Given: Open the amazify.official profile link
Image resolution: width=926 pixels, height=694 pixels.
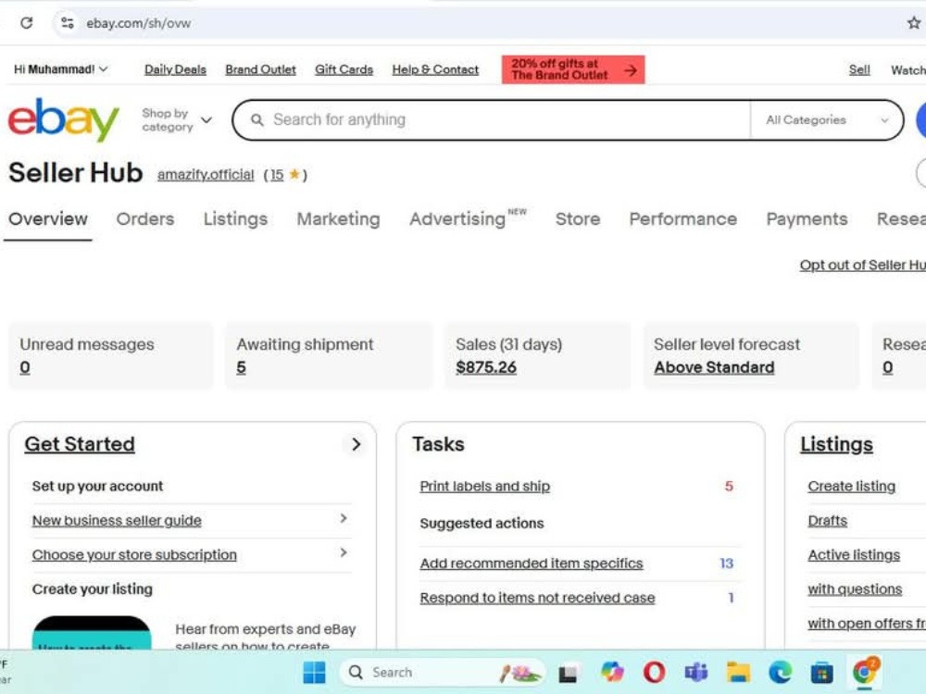Looking at the screenshot, I should 206,175.
